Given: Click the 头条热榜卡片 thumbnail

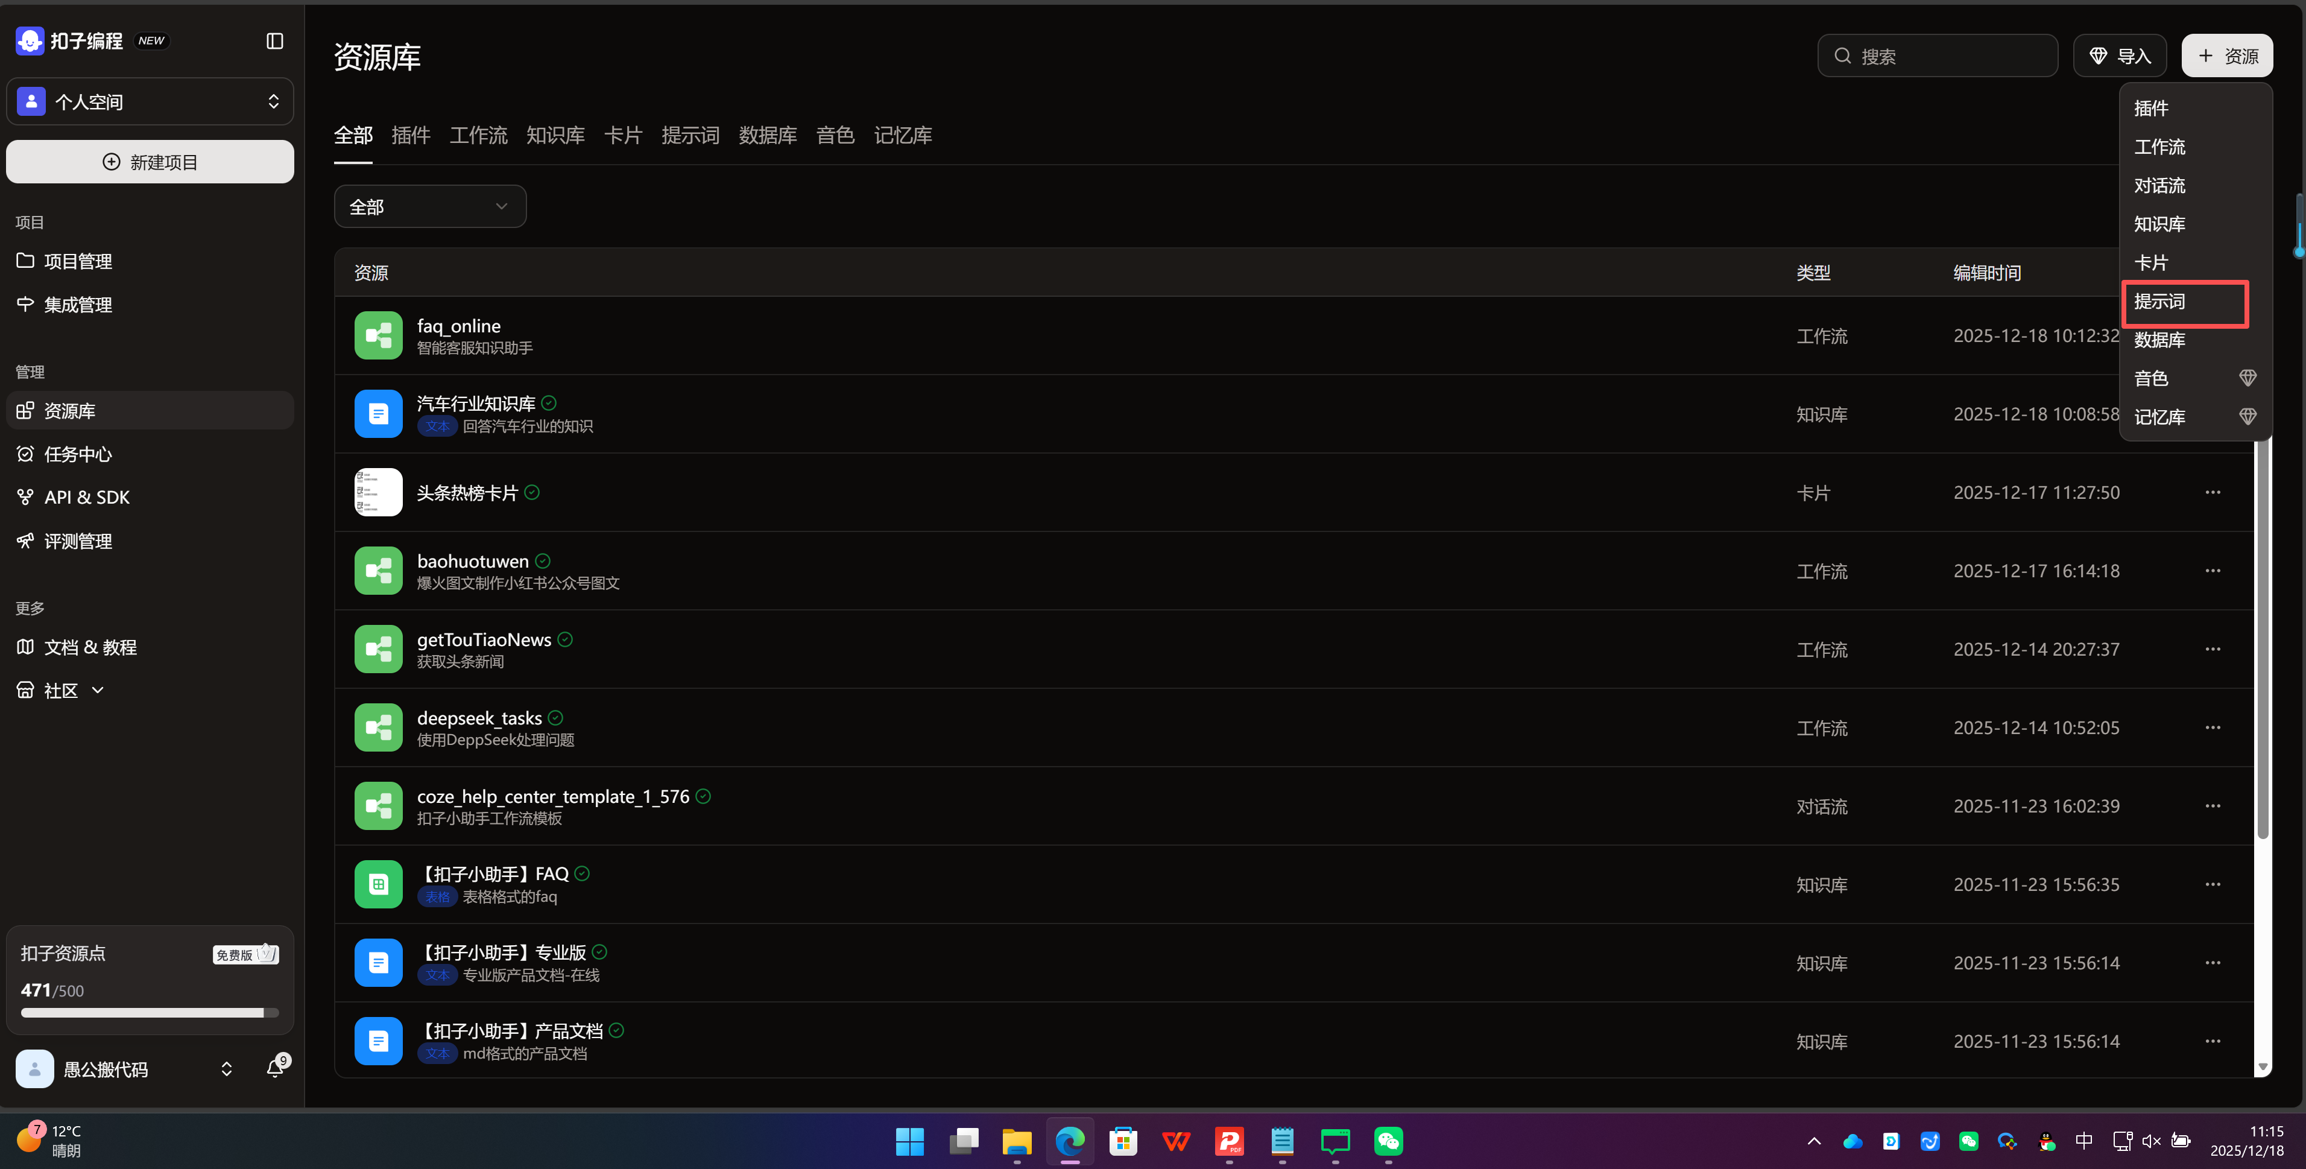Looking at the screenshot, I should pos(377,492).
